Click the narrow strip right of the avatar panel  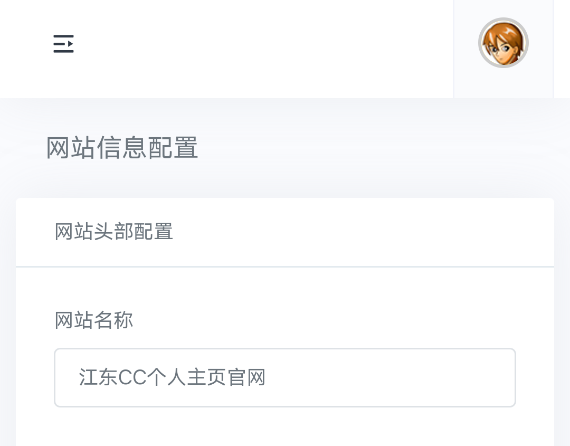(562, 49)
